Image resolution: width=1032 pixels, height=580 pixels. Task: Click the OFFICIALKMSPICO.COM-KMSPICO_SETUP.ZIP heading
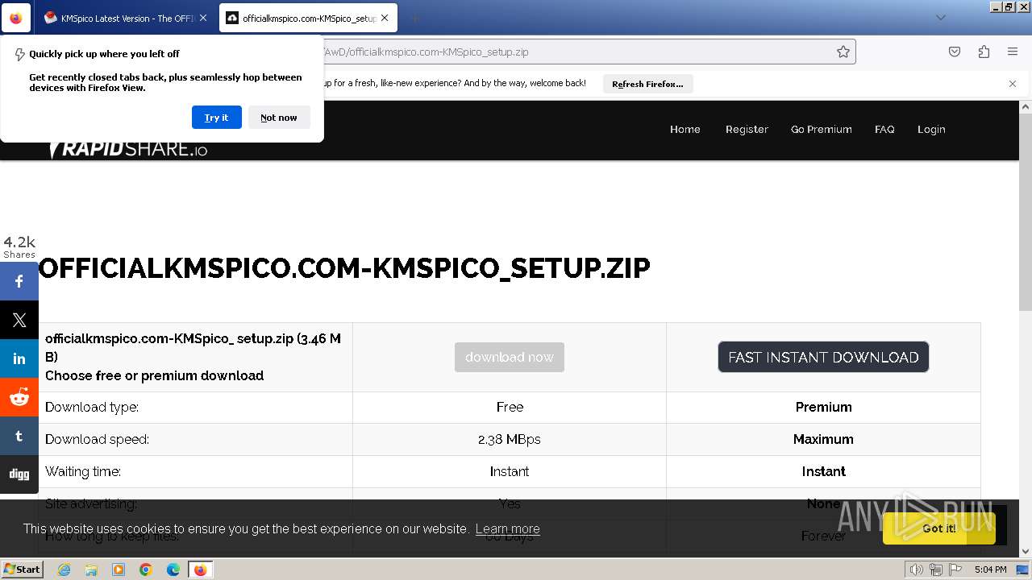[x=344, y=267]
